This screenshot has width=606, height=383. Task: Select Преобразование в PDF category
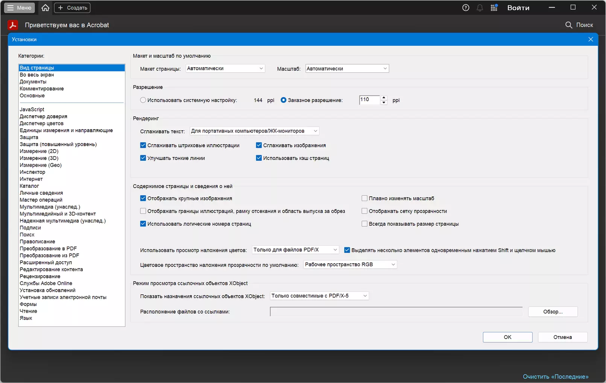[x=48, y=249]
